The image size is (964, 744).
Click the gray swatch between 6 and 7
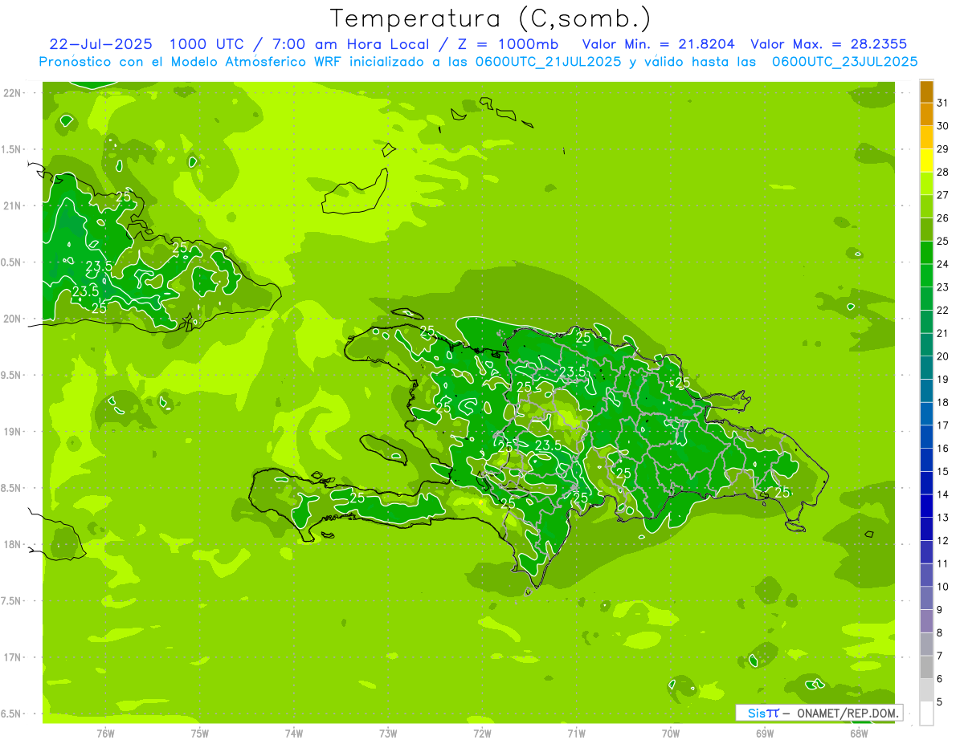(926, 667)
